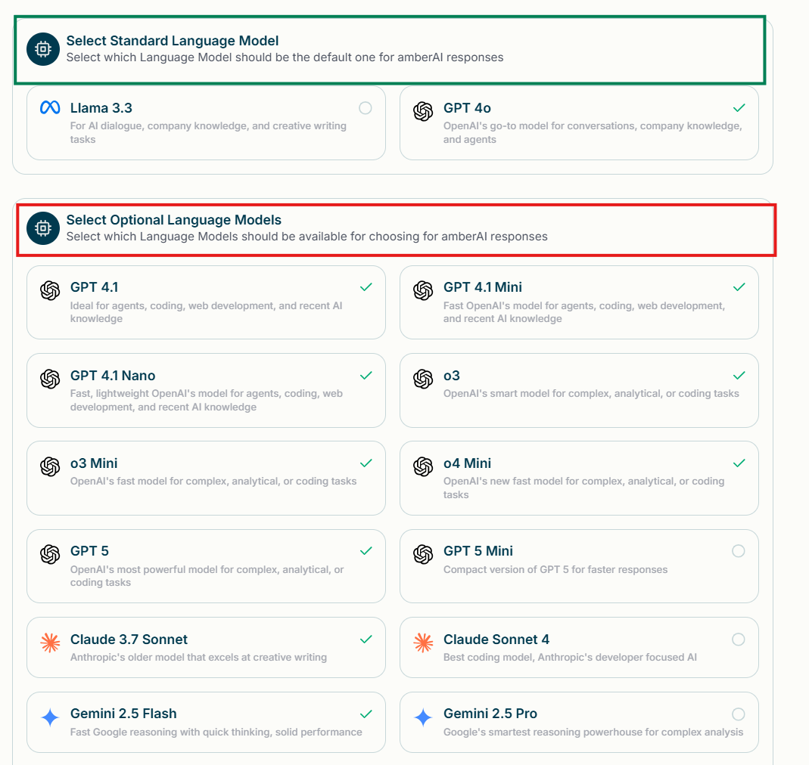Click the GPT 4.1 Nano model title

point(113,375)
